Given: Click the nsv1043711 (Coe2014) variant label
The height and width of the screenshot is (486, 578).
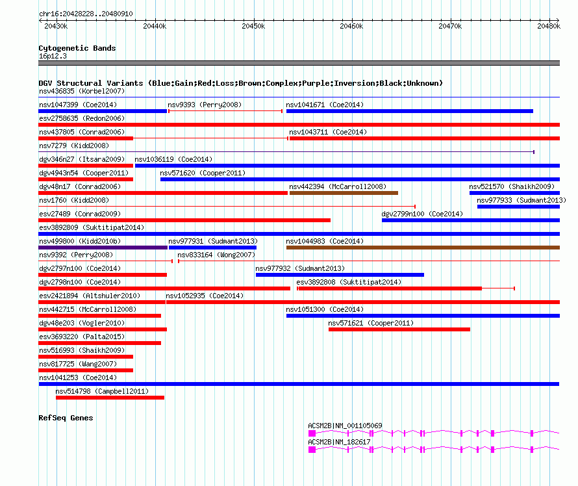Looking at the screenshot, I should [x=328, y=132].
